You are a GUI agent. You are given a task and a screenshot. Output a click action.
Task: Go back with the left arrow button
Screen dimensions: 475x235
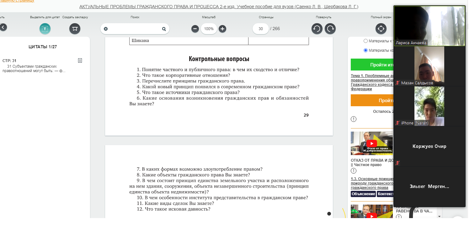pos(3,27)
